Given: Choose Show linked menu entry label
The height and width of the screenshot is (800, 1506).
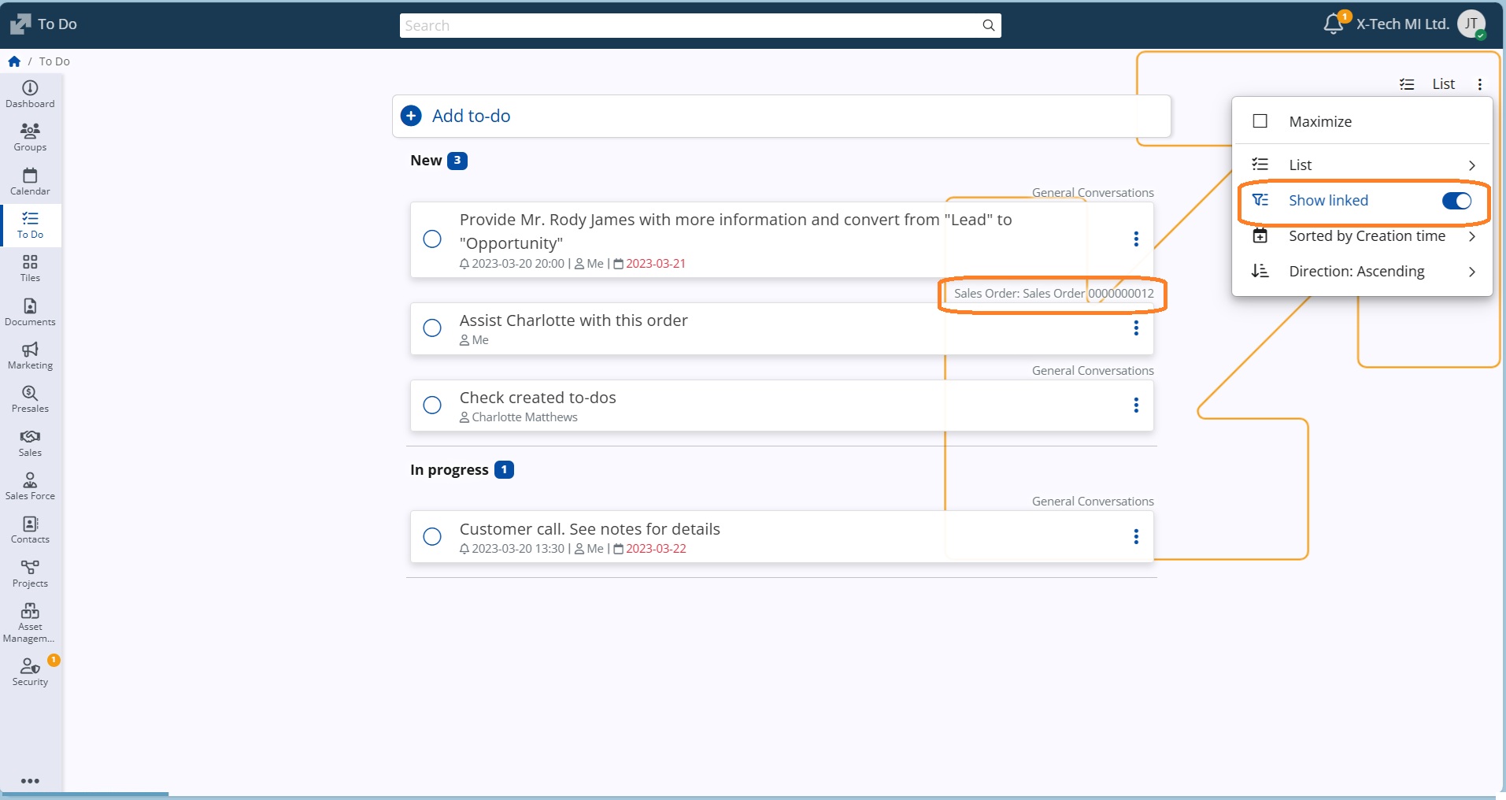Looking at the screenshot, I should click(1328, 201).
